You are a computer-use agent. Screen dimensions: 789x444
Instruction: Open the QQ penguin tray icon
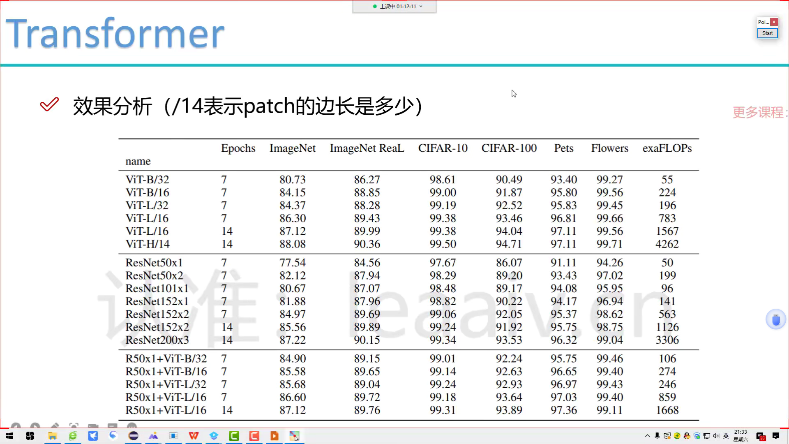click(687, 436)
